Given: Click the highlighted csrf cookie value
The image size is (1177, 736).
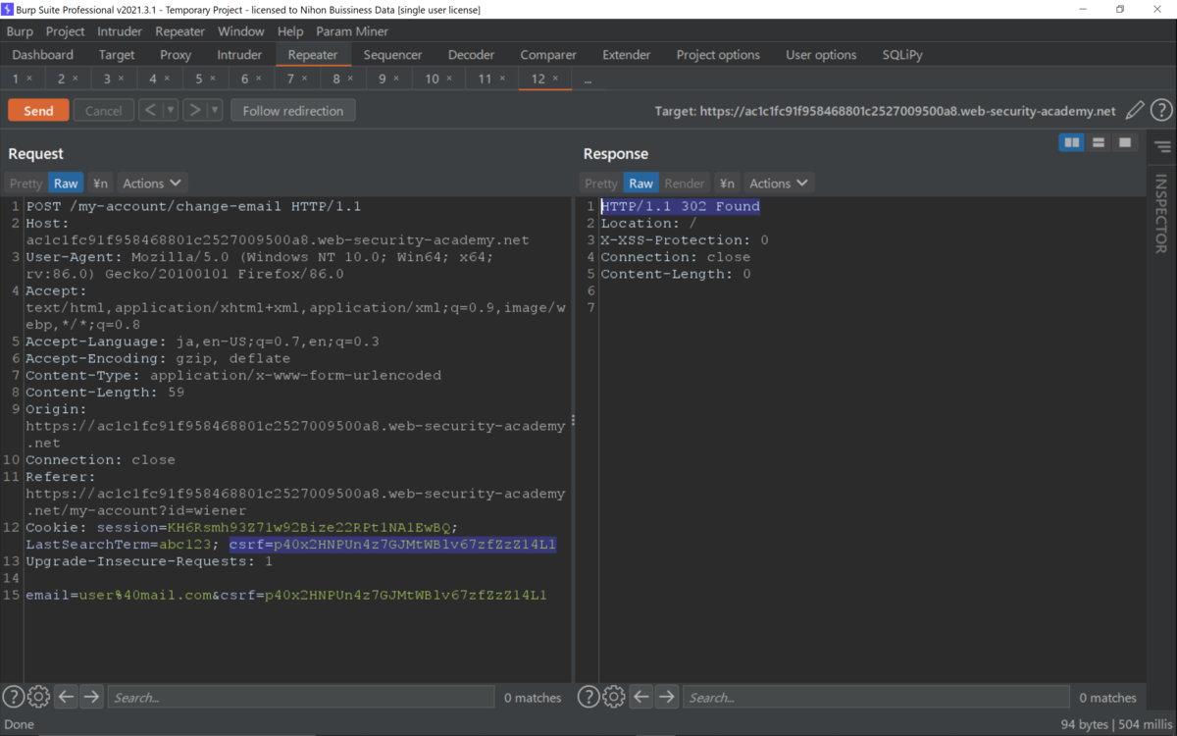Looking at the screenshot, I should (393, 544).
